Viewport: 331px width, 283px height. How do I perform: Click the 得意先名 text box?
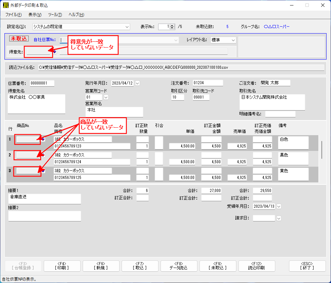point(36,104)
